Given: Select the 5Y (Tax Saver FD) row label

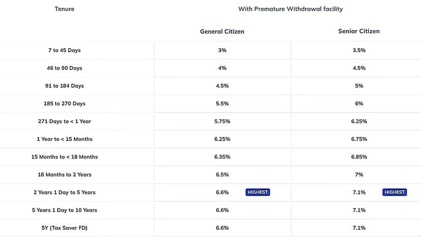Looking at the screenshot, I should point(64,228).
